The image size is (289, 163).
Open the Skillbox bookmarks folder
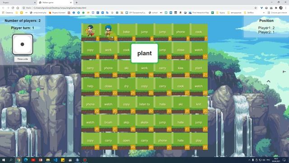(x=249, y=13)
